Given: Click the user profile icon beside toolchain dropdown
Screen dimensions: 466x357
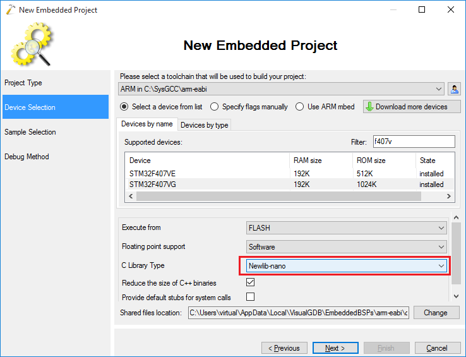Looking at the screenshot, I should coord(454,89).
